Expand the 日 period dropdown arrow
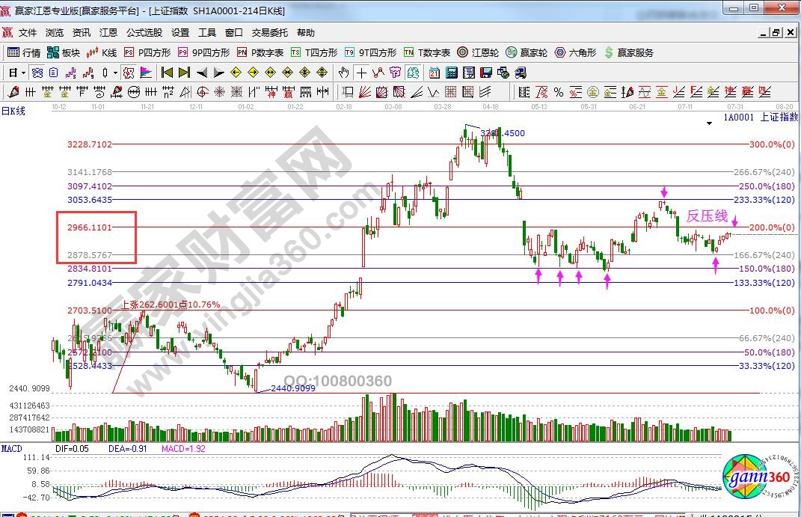The height and width of the screenshot is (517, 801). tap(23, 73)
